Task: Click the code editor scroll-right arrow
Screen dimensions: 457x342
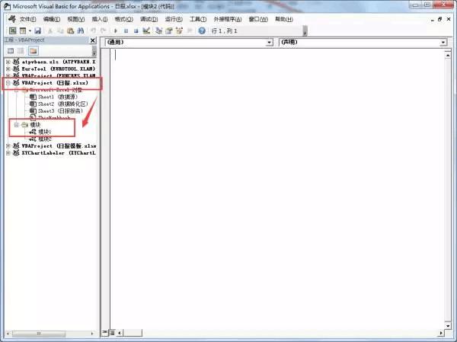Action: tap(441, 333)
